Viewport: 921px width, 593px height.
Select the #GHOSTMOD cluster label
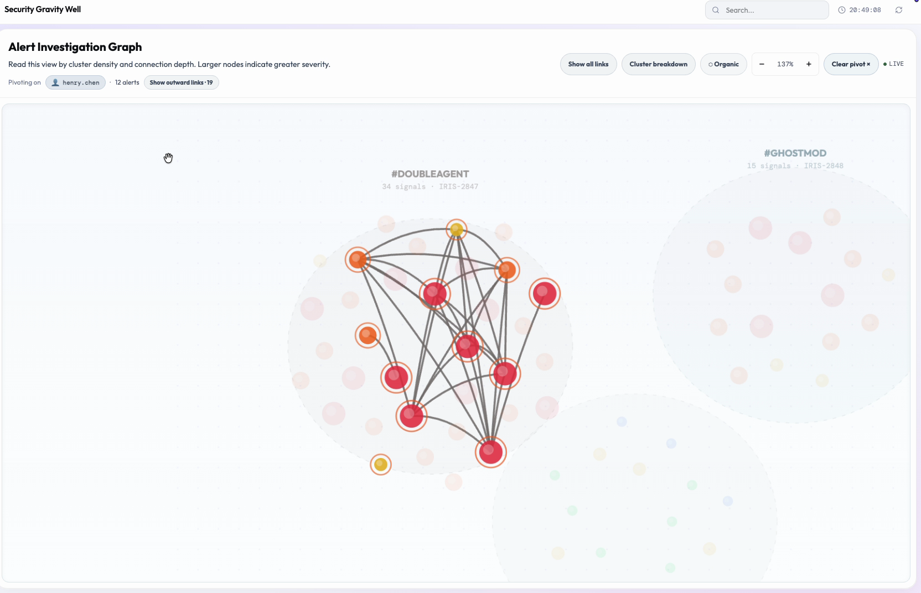tap(795, 153)
